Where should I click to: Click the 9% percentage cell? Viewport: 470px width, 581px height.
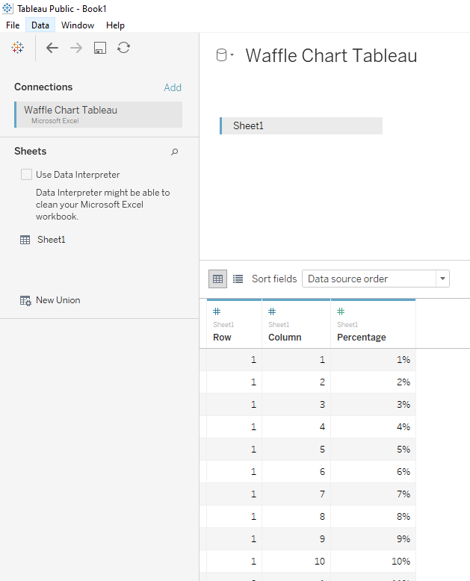[373, 539]
